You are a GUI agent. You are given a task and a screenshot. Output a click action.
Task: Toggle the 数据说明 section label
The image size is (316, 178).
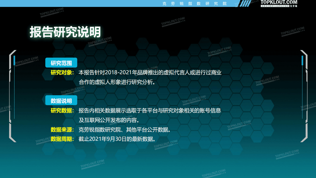tap(61, 100)
